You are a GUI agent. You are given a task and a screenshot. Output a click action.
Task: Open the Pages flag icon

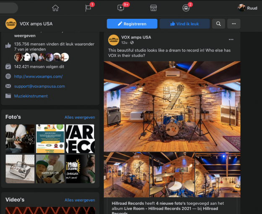pyautogui.click(x=88, y=8)
